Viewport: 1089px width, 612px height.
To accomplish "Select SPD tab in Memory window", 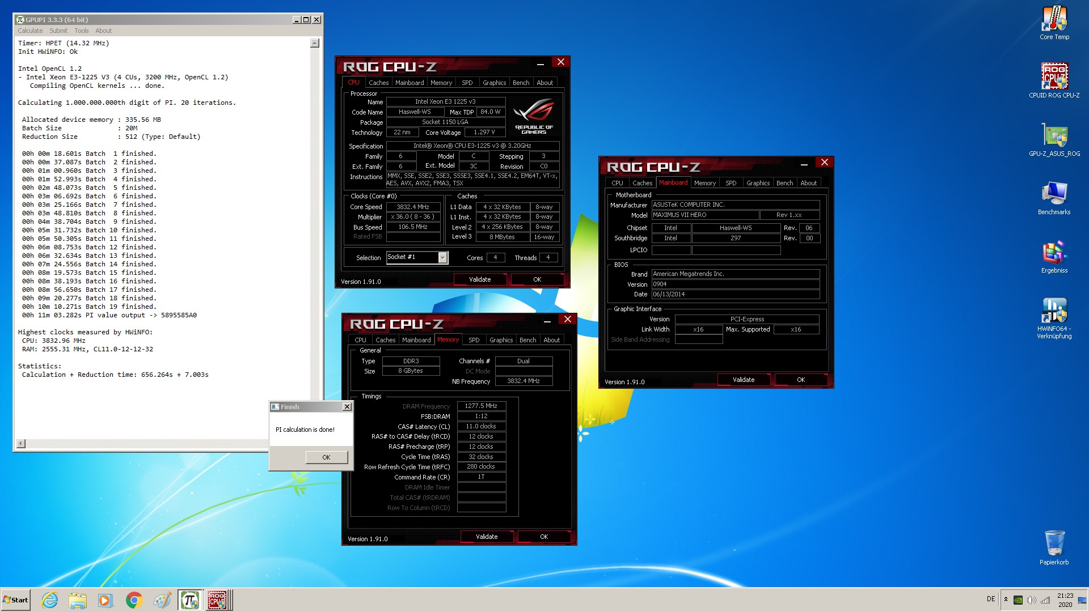I will tap(474, 340).
